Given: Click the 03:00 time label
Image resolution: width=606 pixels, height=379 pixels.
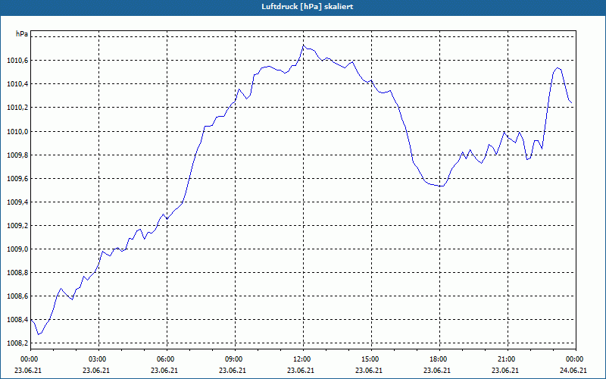Looking at the screenshot, I should click(98, 359).
